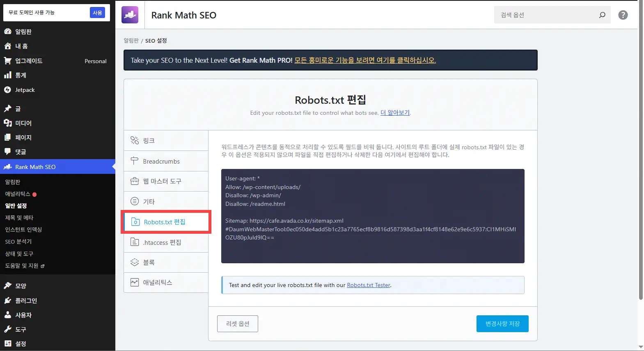The image size is (644, 351).
Task: Click the 변경사항 저장 button
Action: 502,324
